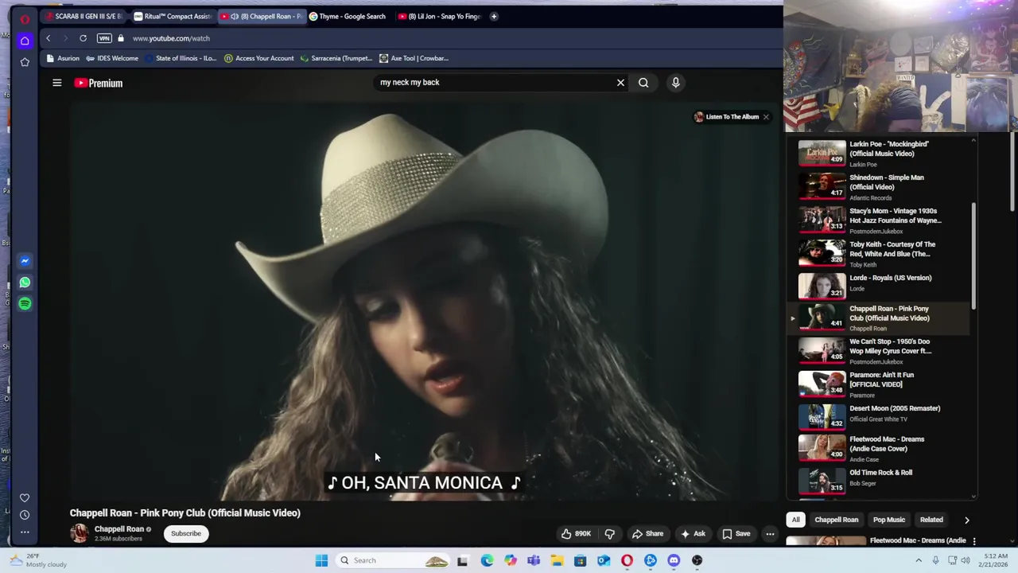Open Chappell Roan channel avatar

79,533
